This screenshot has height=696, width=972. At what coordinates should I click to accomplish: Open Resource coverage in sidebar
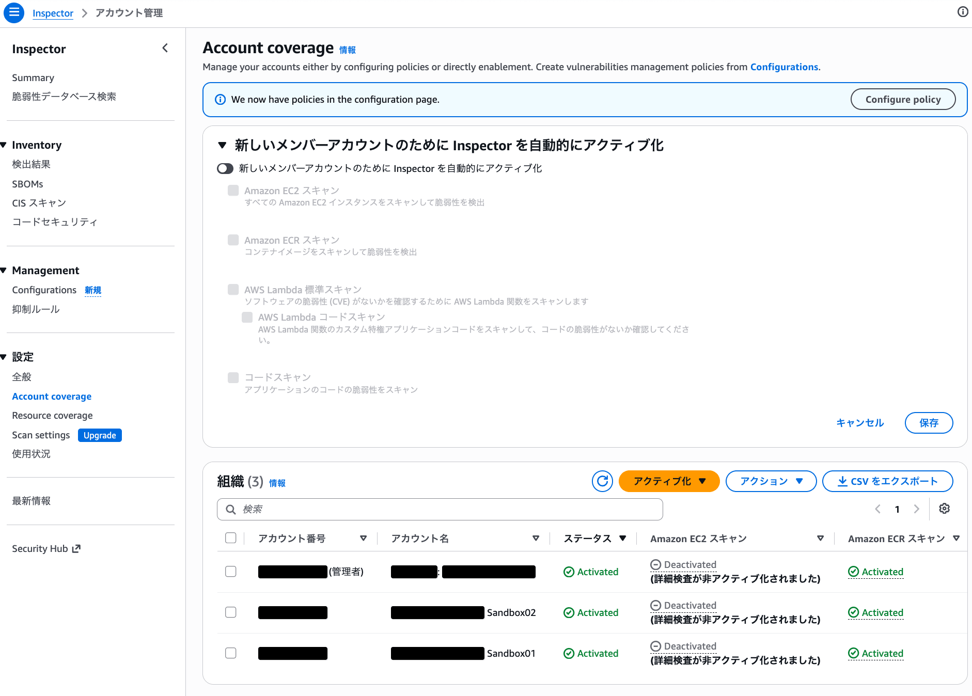pyautogui.click(x=53, y=416)
